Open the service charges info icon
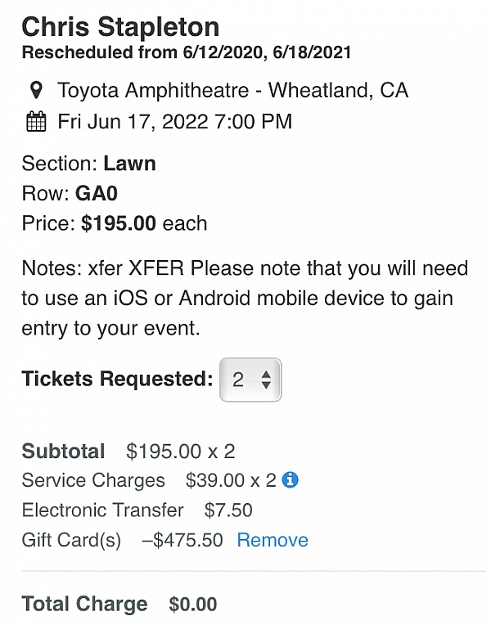The width and height of the screenshot is (491, 625). [x=290, y=480]
